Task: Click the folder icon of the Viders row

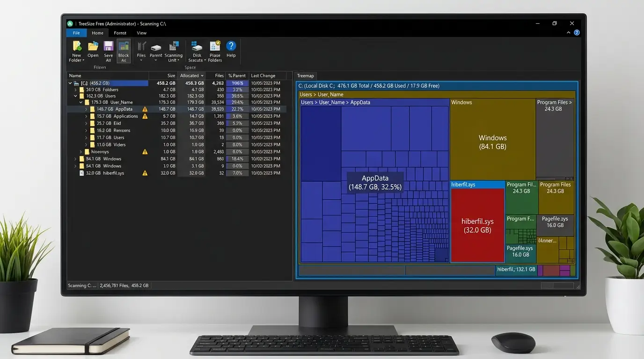Action: pos(93,145)
